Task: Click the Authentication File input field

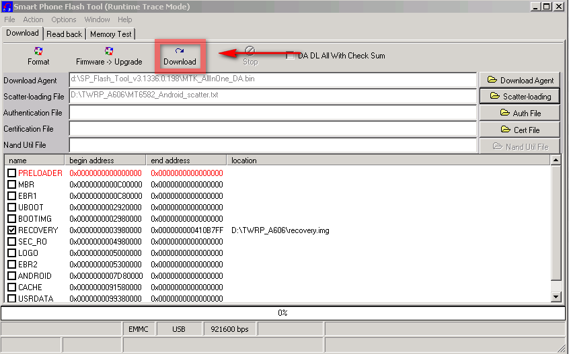Action: tap(272, 113)
